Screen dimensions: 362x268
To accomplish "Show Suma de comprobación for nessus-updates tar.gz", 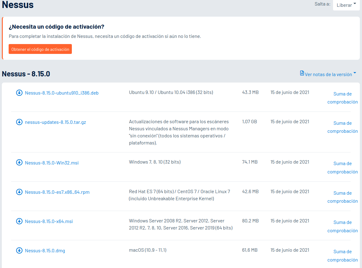I will pyautogui.click(x=343, y=127).
